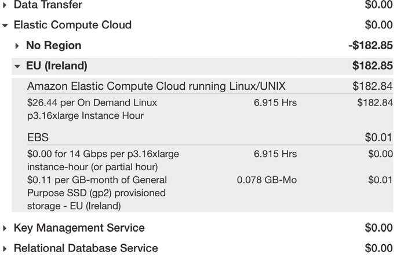Click the $182.85 EU (Ireland) total

click(x=372, y=66)
